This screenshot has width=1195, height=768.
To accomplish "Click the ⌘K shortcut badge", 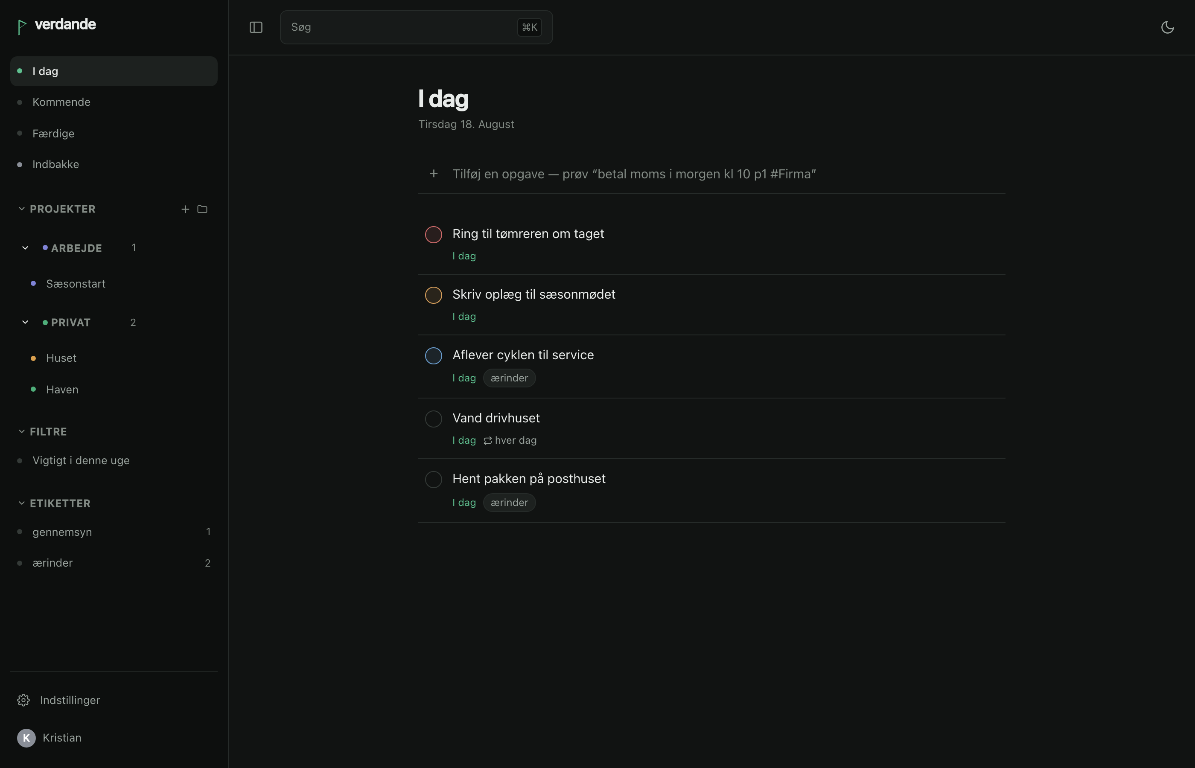I will pos(529,27).
